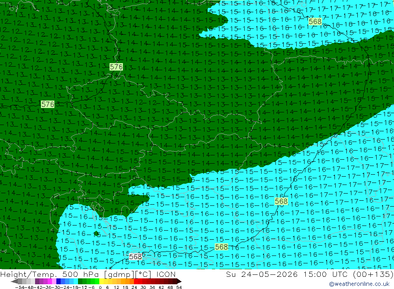Screen dimensions: 394x289
Task: Click the ICON model name label
Action: click(166, 274)
